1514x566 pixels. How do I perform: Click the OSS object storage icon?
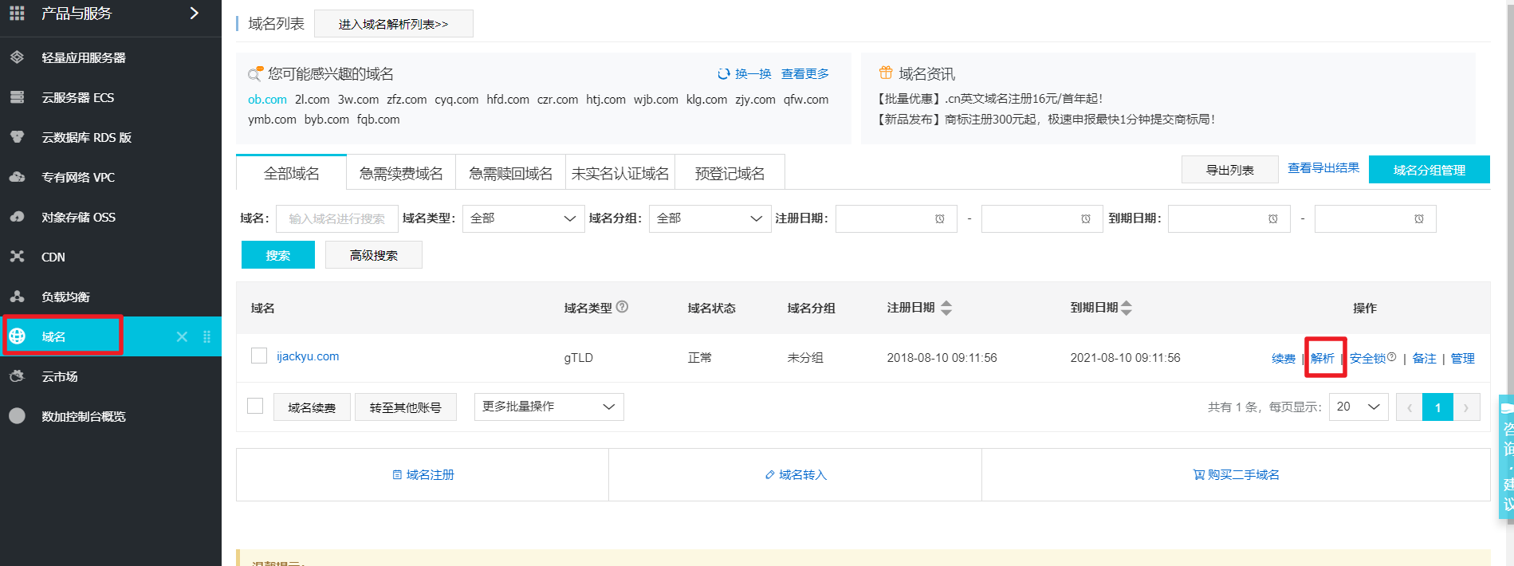pos(17,217)
